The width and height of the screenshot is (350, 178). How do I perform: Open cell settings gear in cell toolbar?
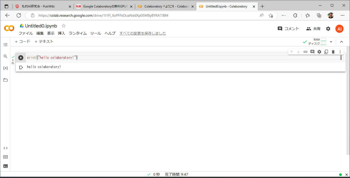point(319,52)
